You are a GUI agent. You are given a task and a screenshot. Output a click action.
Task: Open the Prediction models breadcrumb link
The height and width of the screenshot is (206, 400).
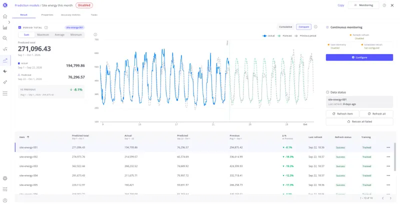(x=27, y=5)
